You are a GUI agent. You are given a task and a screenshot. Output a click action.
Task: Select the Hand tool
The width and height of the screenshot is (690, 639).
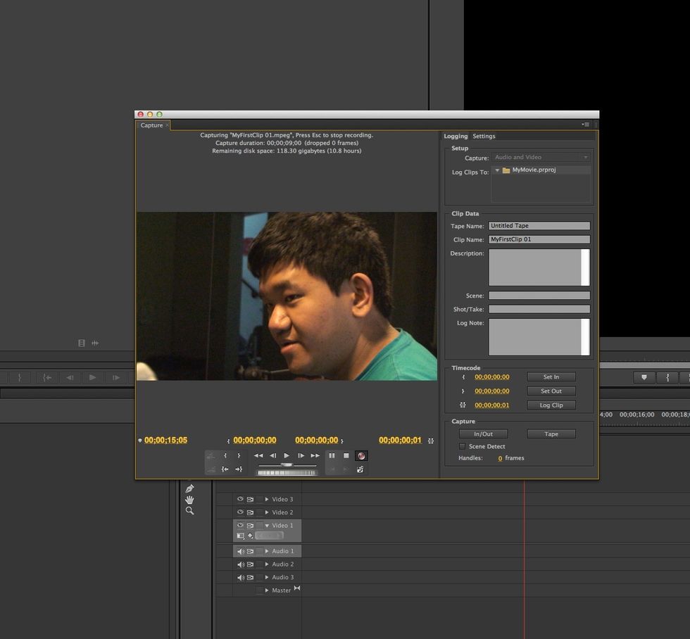pyautogui.click(x=189, y=500)
